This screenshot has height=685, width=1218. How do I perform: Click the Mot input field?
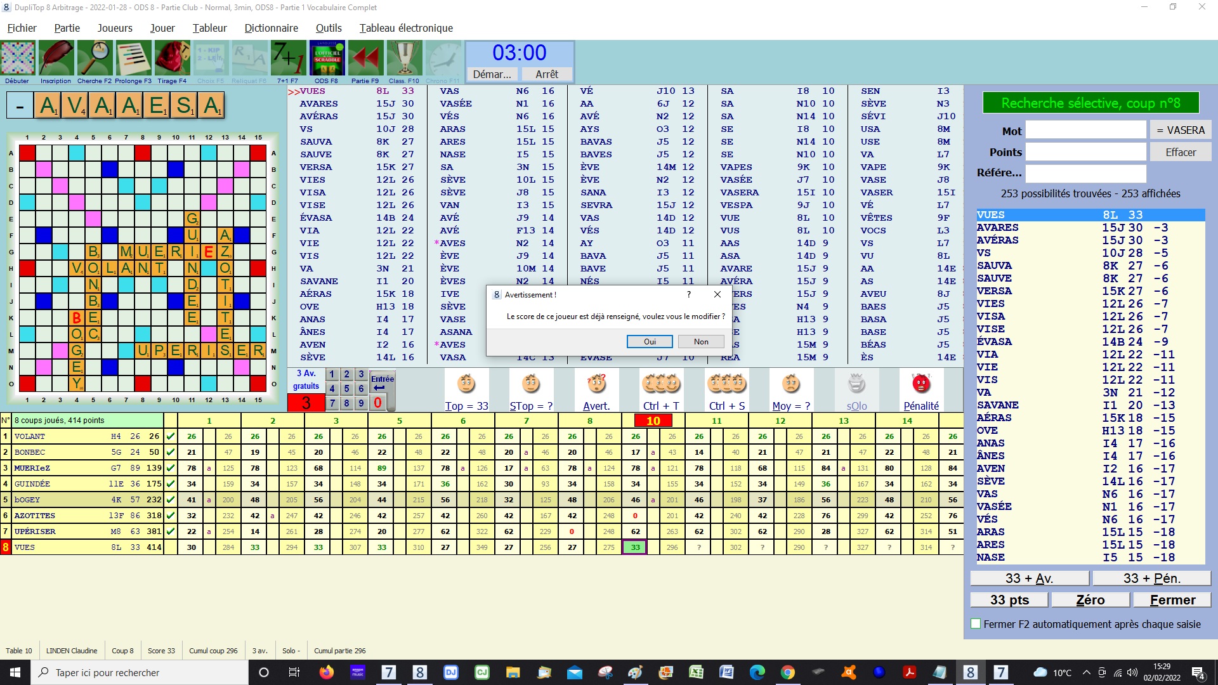click(1085, 131)
